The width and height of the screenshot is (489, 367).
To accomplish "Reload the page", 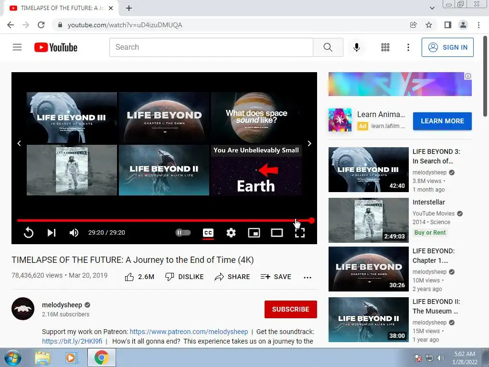I will [41, 25].
